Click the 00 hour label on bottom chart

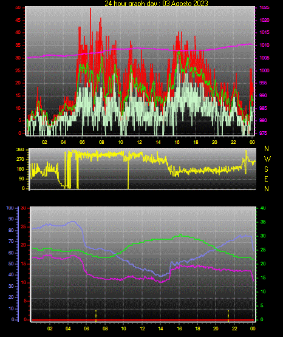click(x=253, y=328)
